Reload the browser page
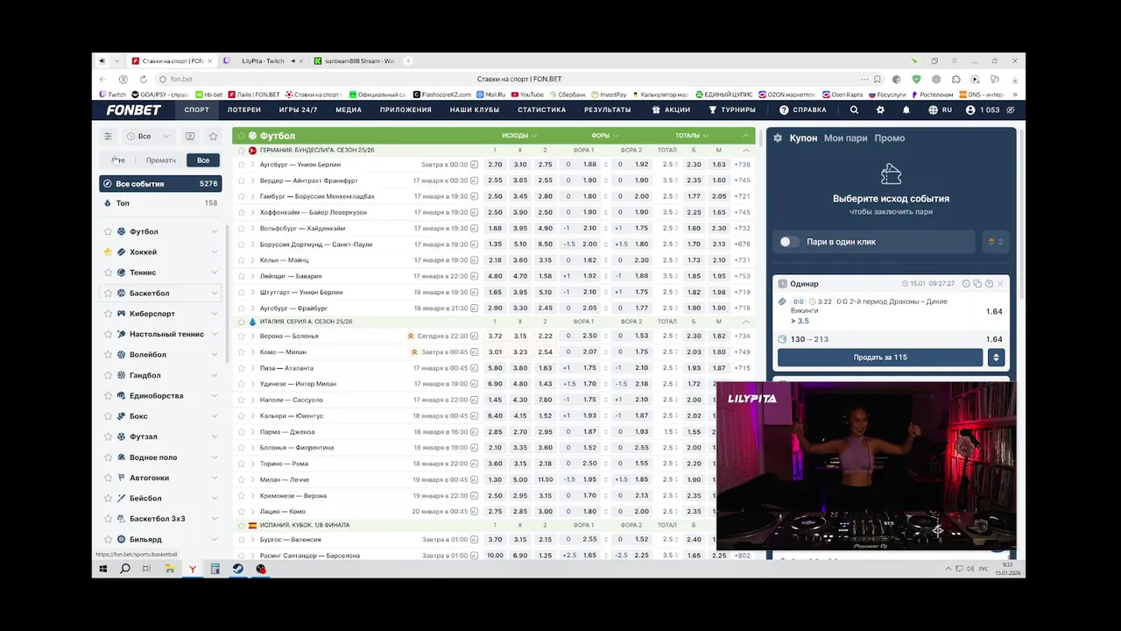Screen dimensions: 1121x631 click(x=143, y=79)
